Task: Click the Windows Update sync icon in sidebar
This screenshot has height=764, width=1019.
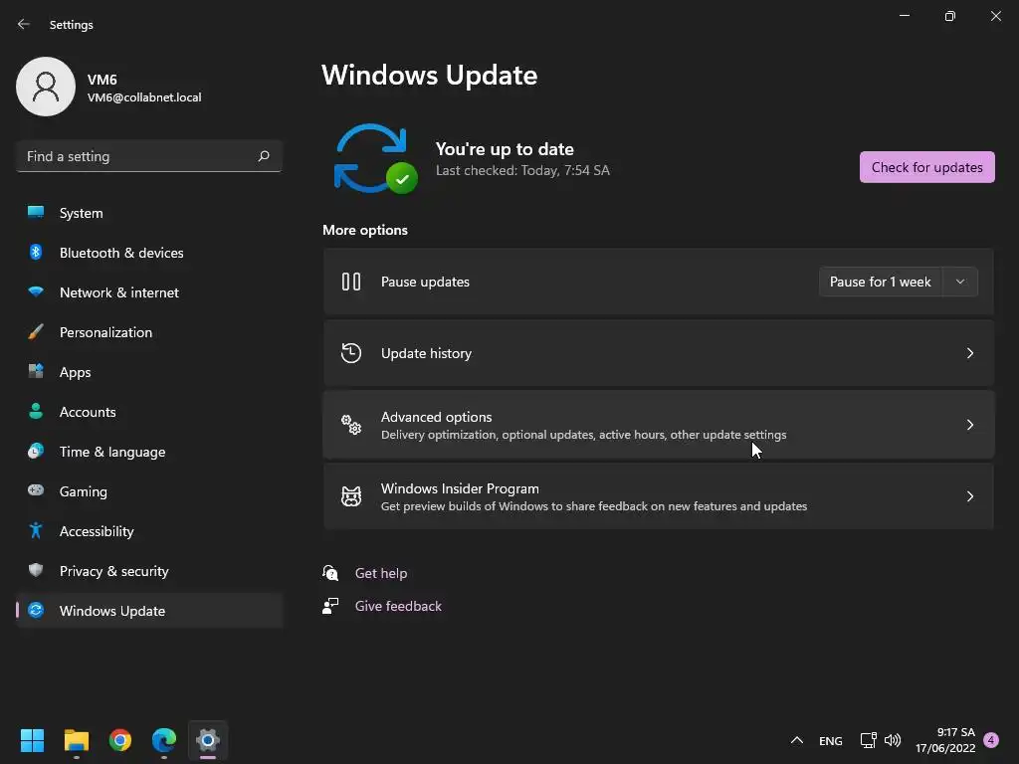Action: [x=36, y=610]
